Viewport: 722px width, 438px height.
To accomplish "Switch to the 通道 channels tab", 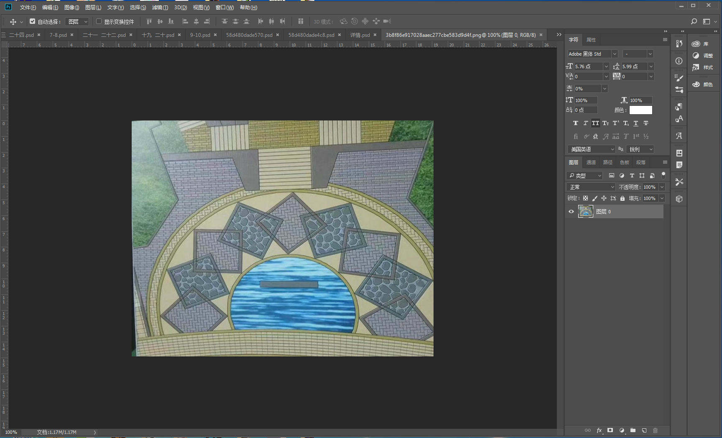I will 591,162.
